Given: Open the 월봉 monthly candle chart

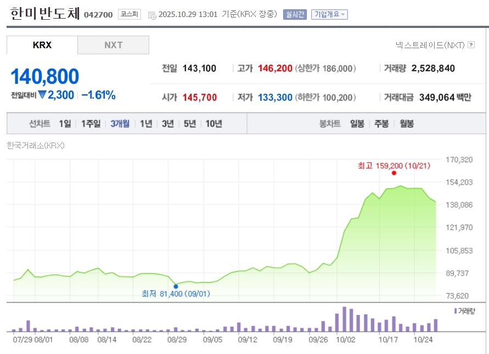Looking at the screenshot, I should click(407, 124).
